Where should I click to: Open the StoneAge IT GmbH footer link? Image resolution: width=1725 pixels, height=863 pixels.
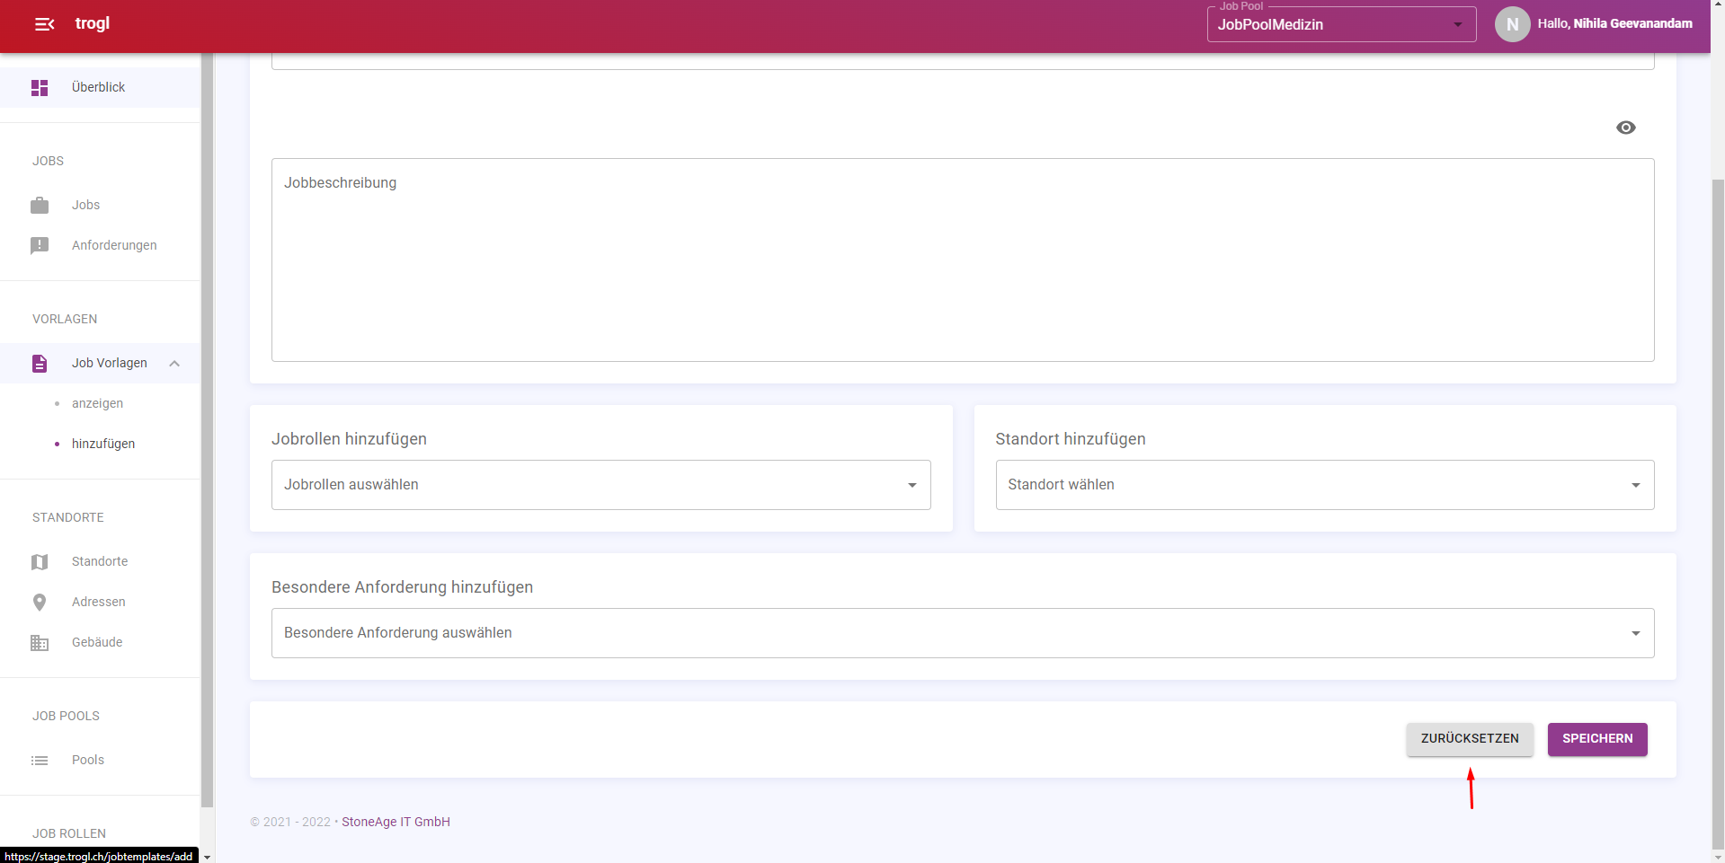coord(396,822)
